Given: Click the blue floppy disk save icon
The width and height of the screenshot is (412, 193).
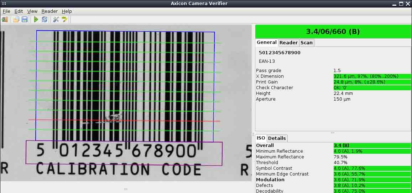Looking at the screenshot, I should coord(25,19).
